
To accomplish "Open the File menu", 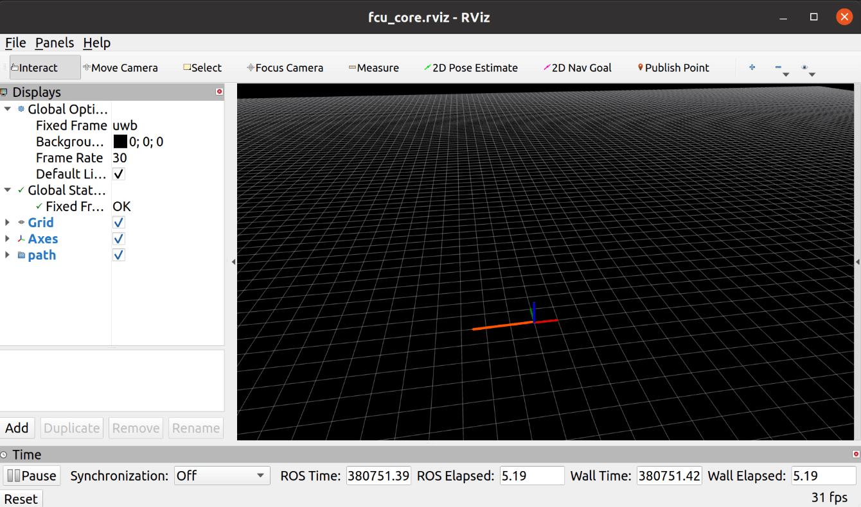I will click(x=15, y=43).
